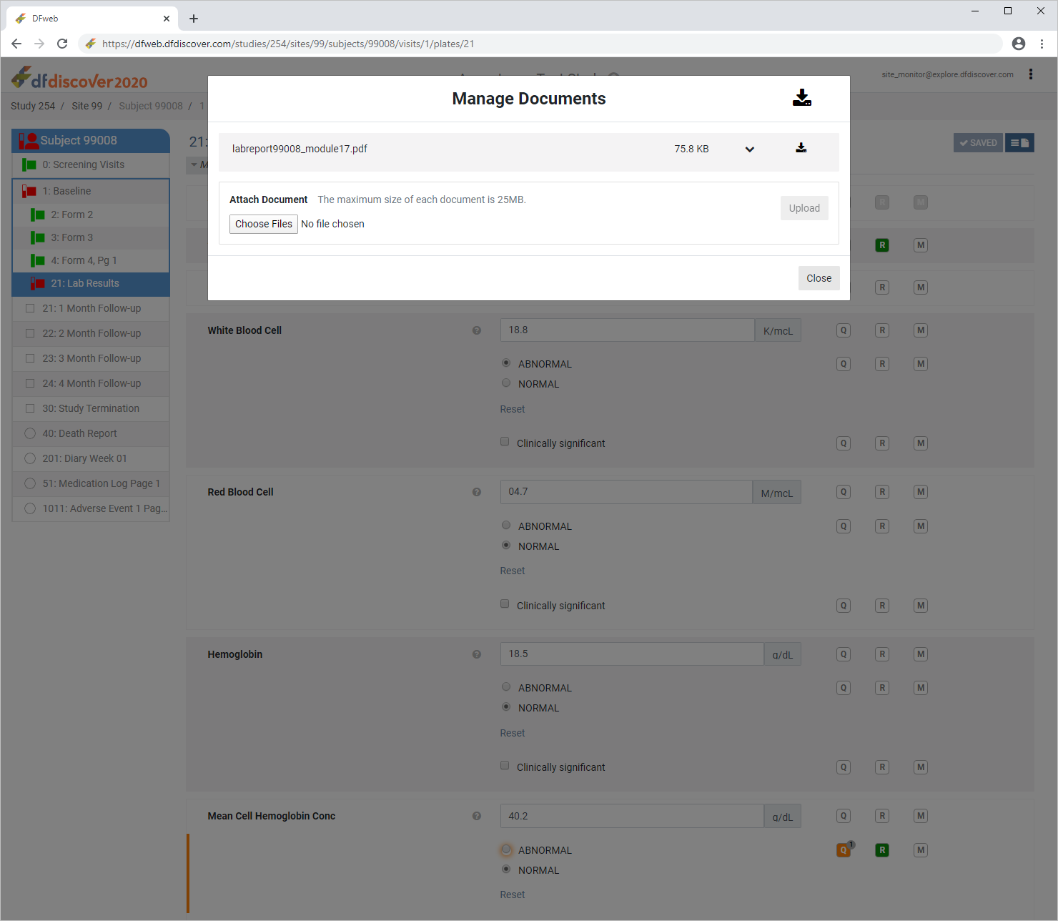Screen dimensions: 1058x921
Task: Open the list view icon next to SAVED
Action: [x=1019, y=143]
